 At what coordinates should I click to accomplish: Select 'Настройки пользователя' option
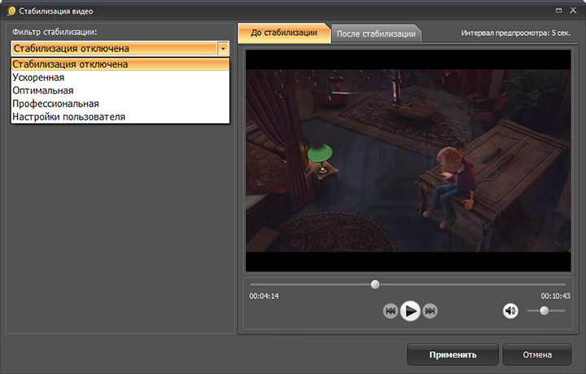(120, 117)
